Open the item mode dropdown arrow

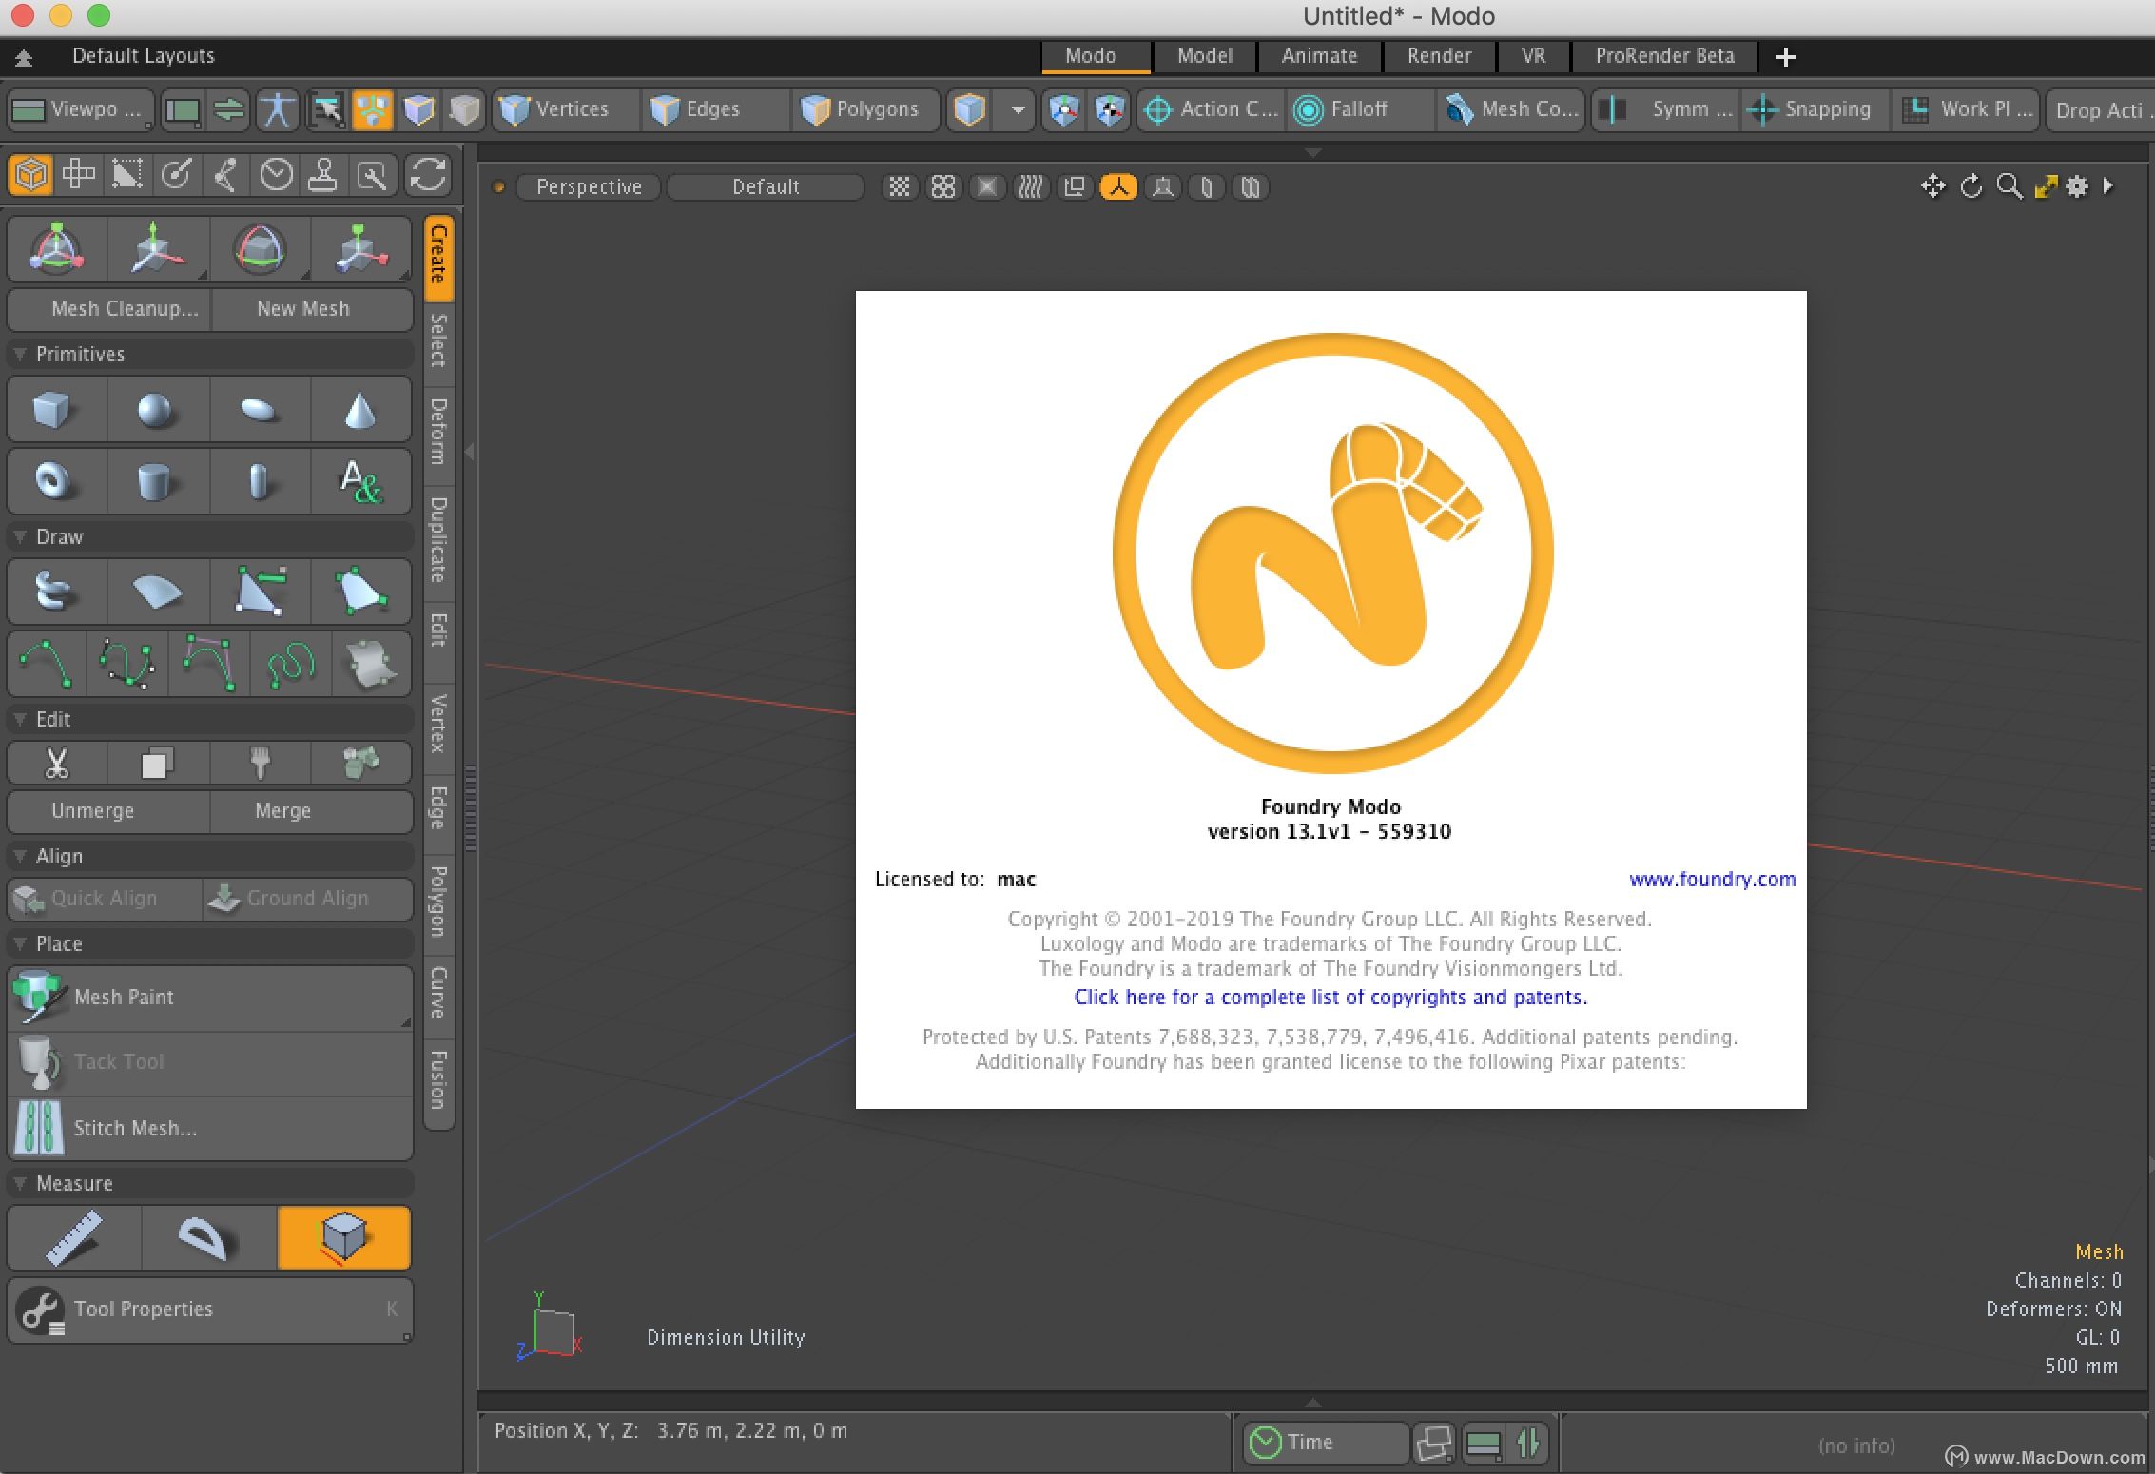[x=1018, y=109]
